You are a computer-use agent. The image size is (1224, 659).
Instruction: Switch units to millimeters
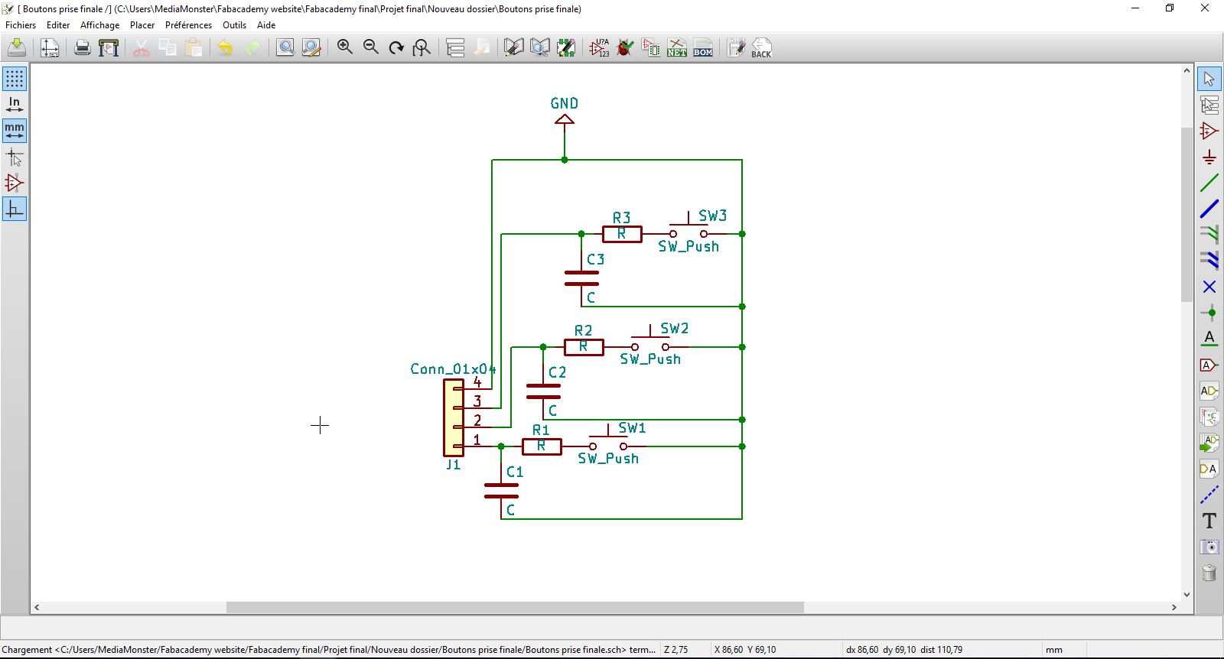[x=15, y=131]
